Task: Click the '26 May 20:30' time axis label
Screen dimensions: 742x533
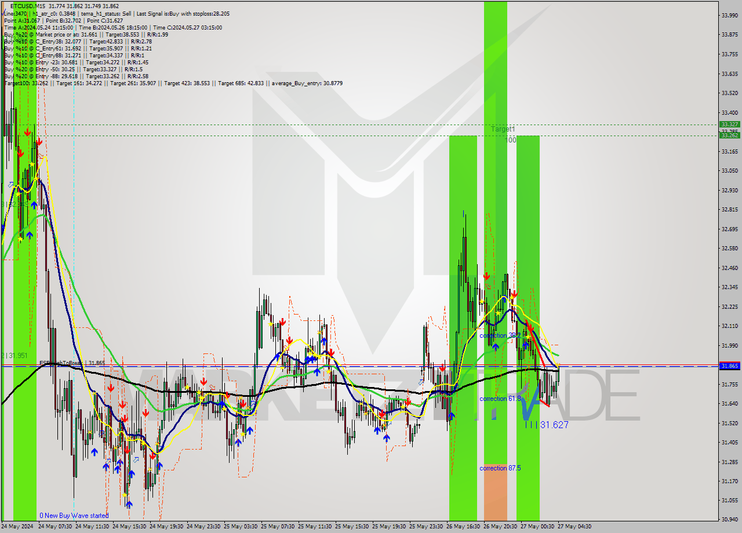Action: click(500, 527)
